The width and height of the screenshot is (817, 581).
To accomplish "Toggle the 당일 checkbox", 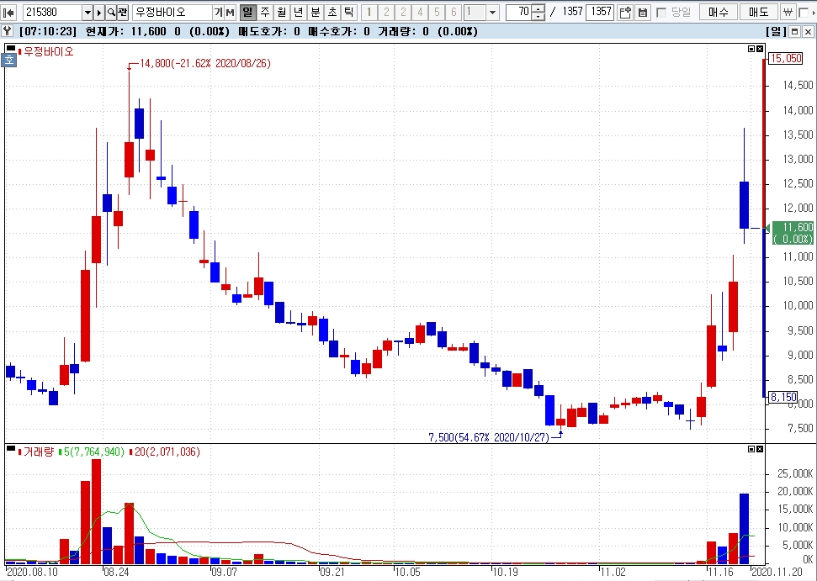I will pos(661,13).
